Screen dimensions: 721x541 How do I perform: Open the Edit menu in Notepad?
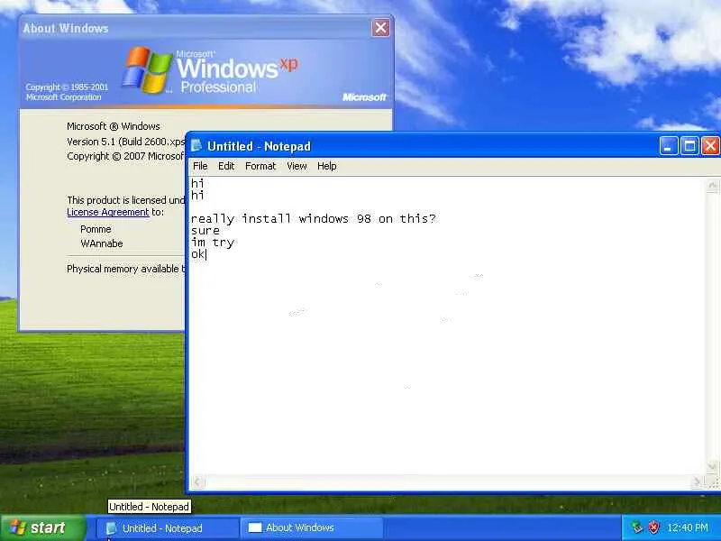pos(226,166)
